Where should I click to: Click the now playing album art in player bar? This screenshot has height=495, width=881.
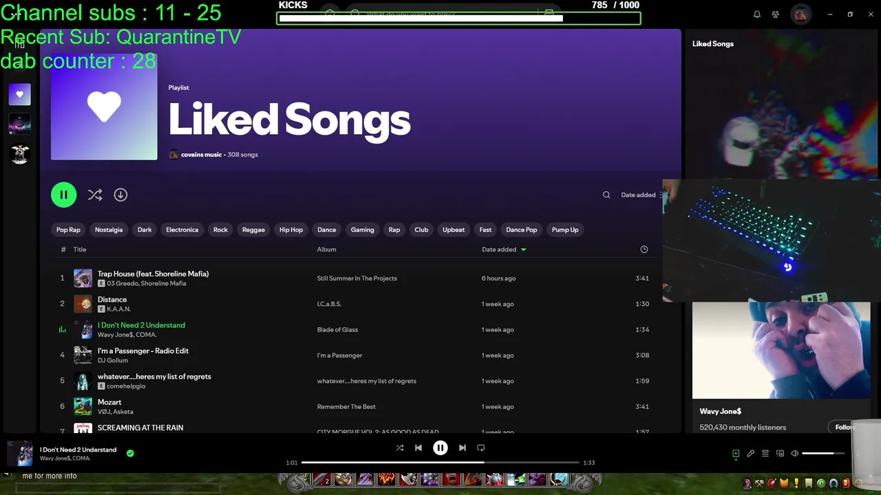pos(20,454)
